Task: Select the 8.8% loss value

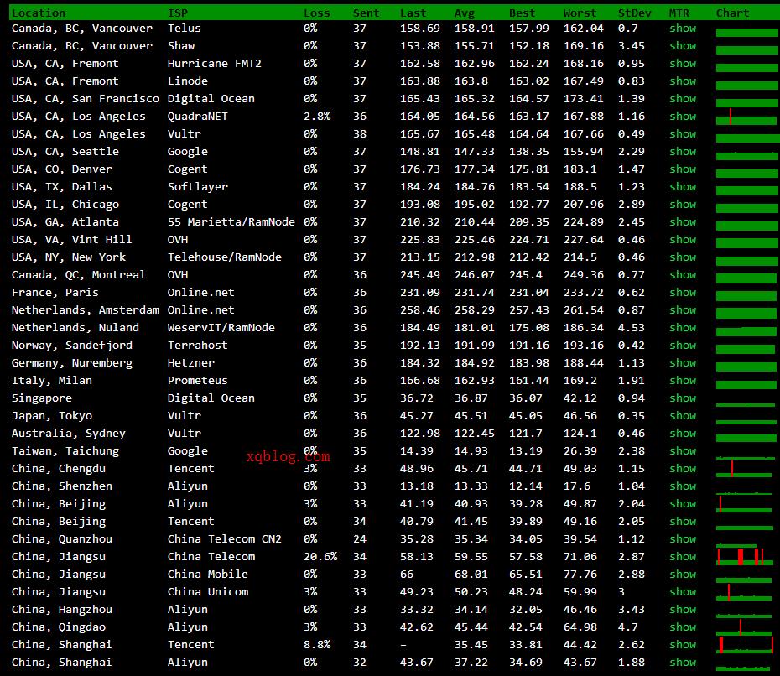Action: 317,645
